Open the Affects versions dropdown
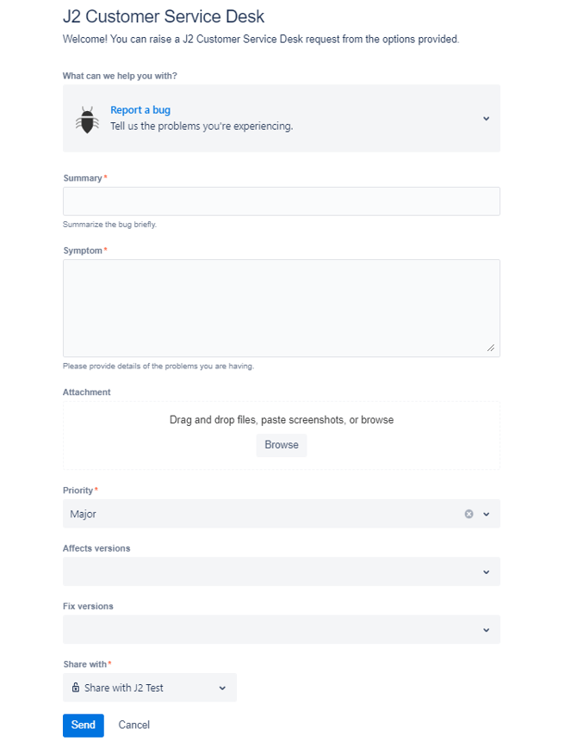This screenshot has height=747, width=577. pyautogui.click(x=282, y=571)
